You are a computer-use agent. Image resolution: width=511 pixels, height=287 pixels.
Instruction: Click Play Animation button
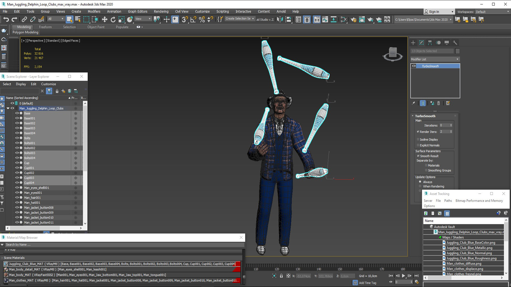(x=403, y=276)
